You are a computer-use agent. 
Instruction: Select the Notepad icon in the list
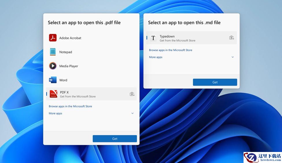click(53, 52)
